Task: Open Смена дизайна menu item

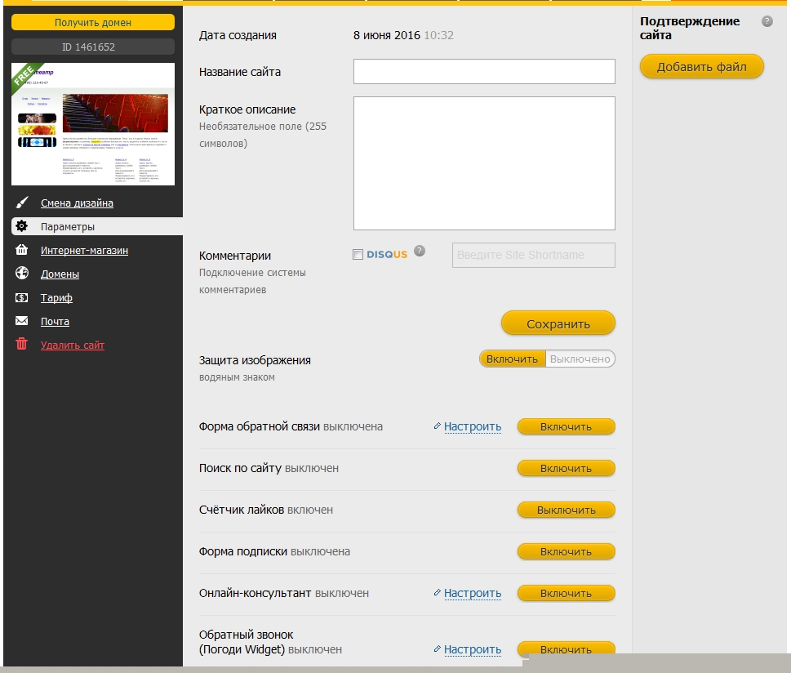Action: click(x=77, y=203)
